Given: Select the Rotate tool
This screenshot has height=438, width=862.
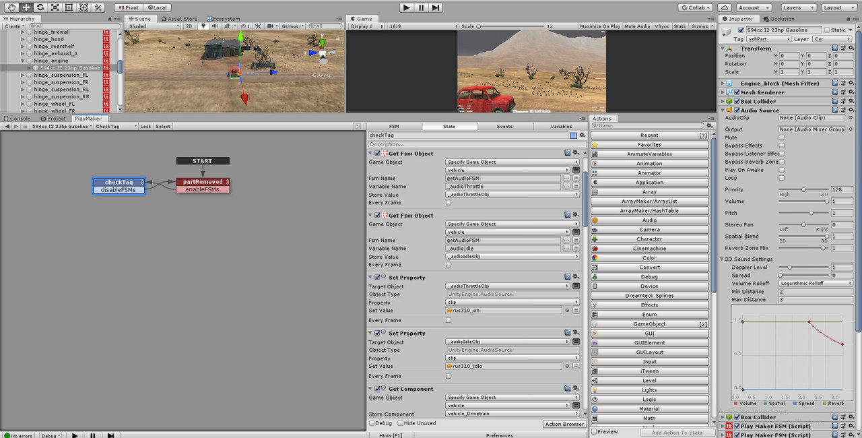Looking at the screenshot, I should click(x=40, y=7).
